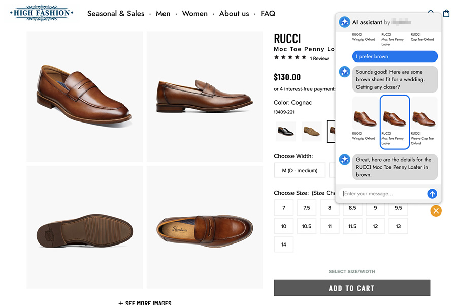Click the SELECT SIZE/WIDTH notice
This screenshot has width=457, height=305.
pyautogui.click(x=352, y=272)
